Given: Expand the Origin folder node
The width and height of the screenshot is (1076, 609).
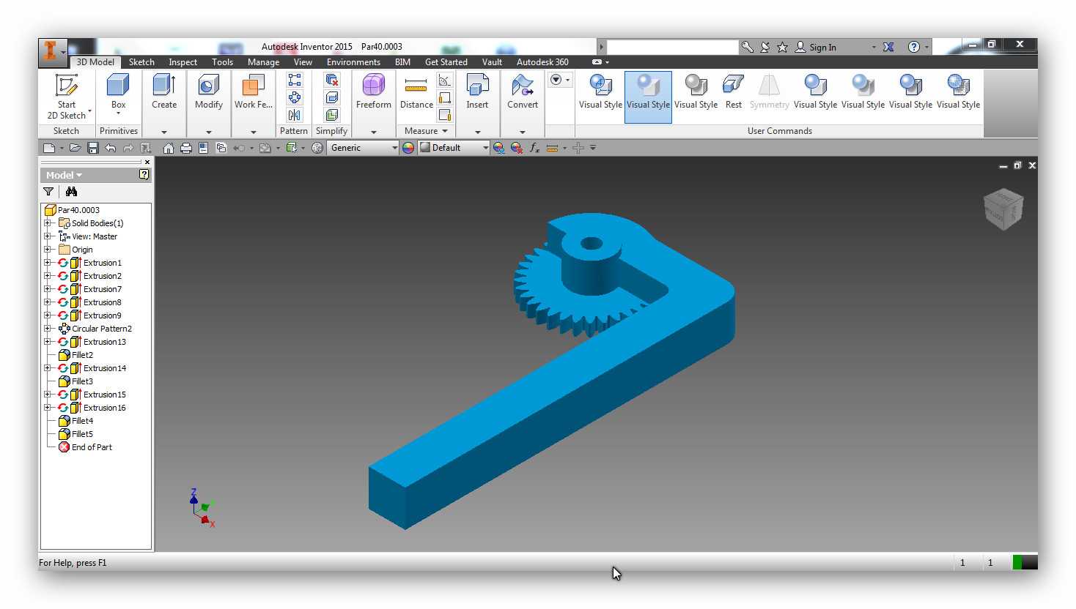Looking at the screenshot, I should [47, 250].
